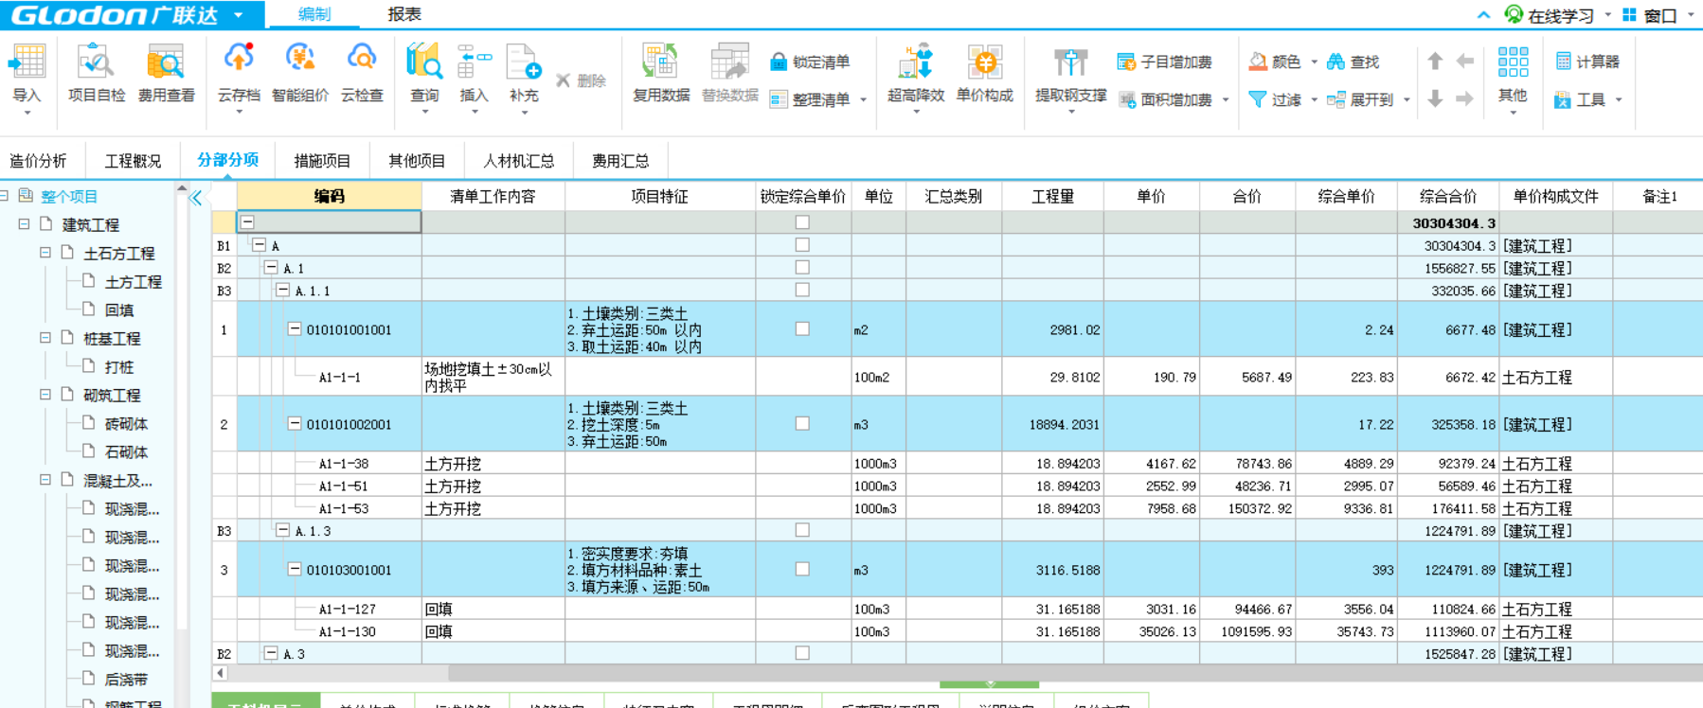The width and height of the screenshot is (1703, 708).
Task: Click 展开到 expand-to tool
Action: click(x=1360, y=99)
